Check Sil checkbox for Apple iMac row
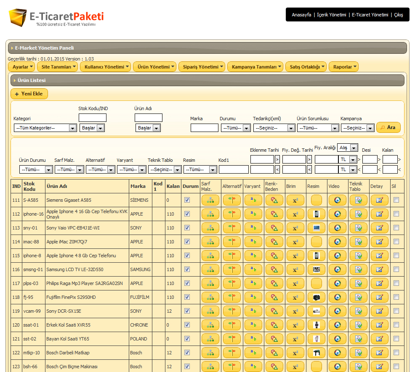This screenshot has height=372, width=415. click(x=396, y=242)
